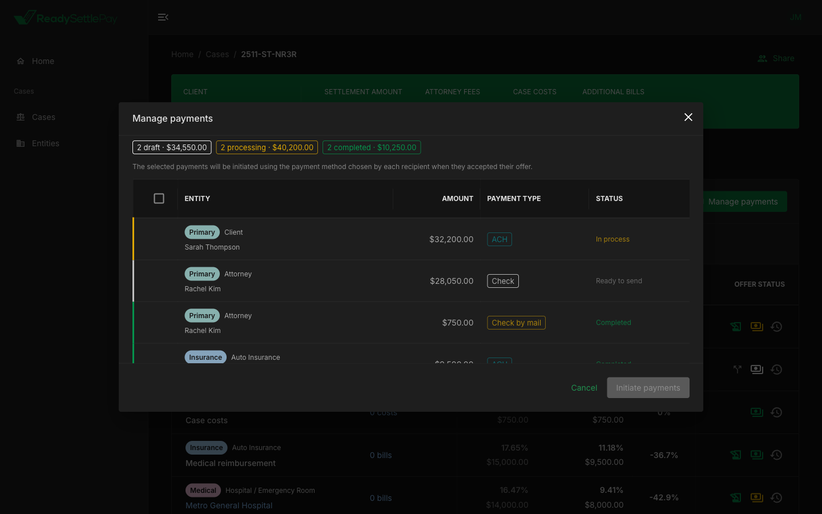Screen dimensions: 822x514
Task: Collapse the sidebar with the menu icon
Action: click(x=163, y=17)
